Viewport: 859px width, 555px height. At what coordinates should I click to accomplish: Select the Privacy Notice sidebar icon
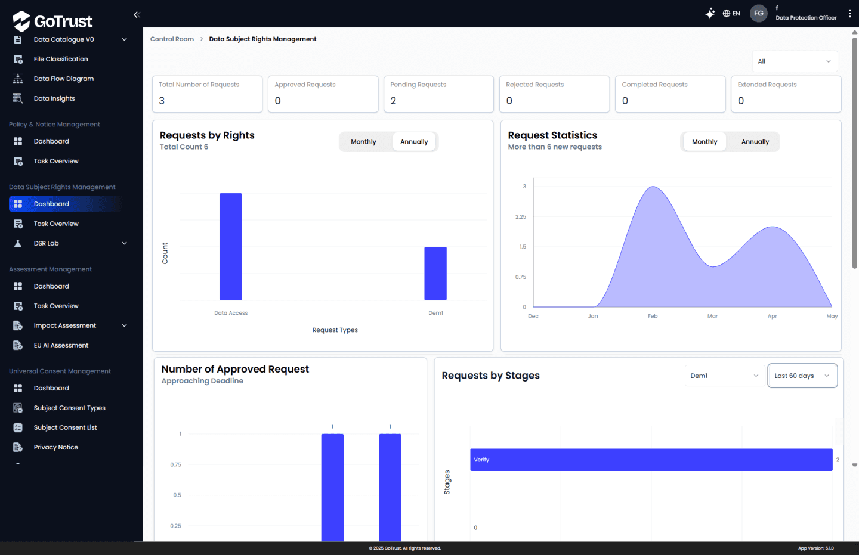tap(18, 447)
